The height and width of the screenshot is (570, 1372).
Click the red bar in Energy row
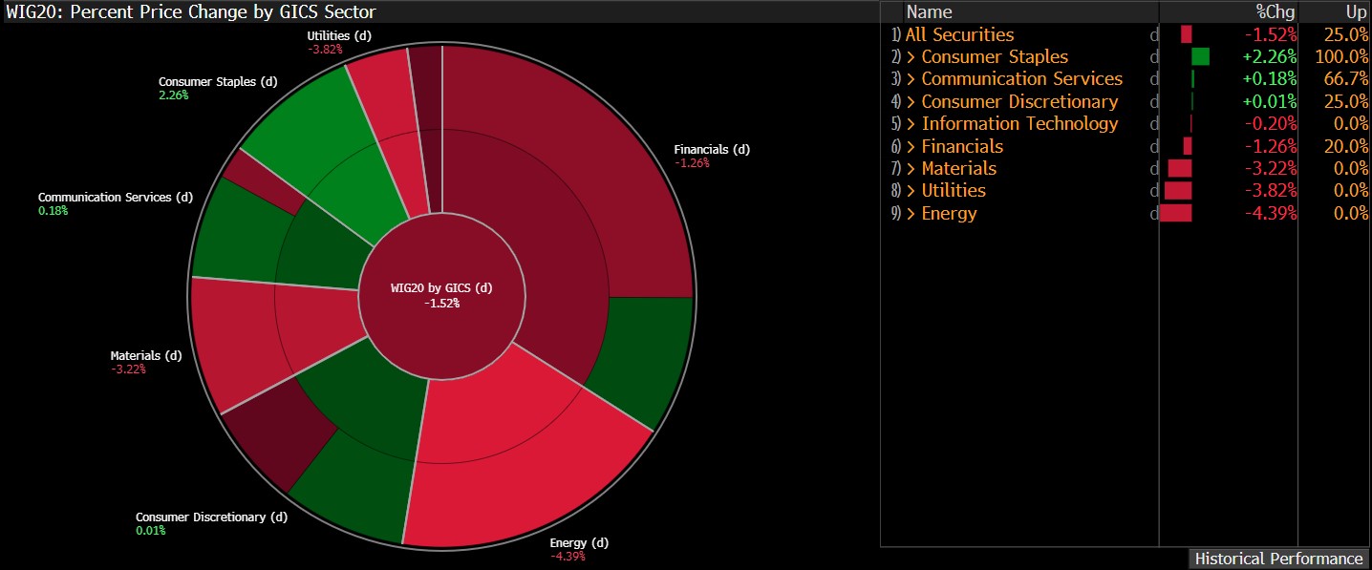pyautogui.click(x=1176, y=213)
